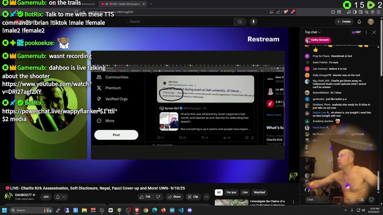Open a new browser tab with plus
This screenshot has width=383, height=215.
tap(151, 4)
